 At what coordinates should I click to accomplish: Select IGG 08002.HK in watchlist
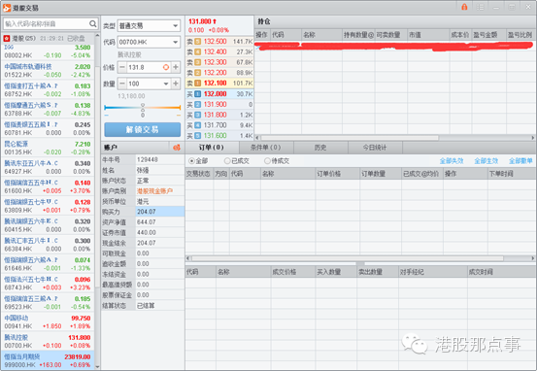pyautogui.click(x=48, y=51)
